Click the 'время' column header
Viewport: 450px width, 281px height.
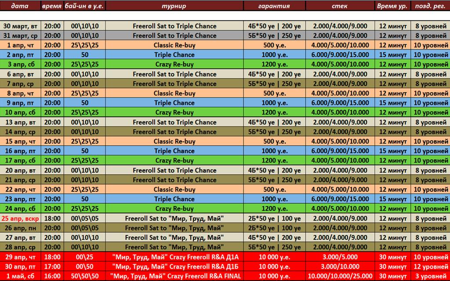click(x=52, y=6)
